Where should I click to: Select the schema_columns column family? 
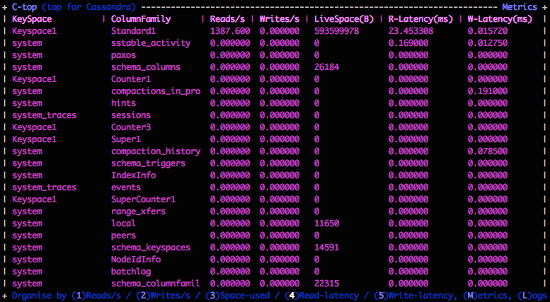coord(146,67)
